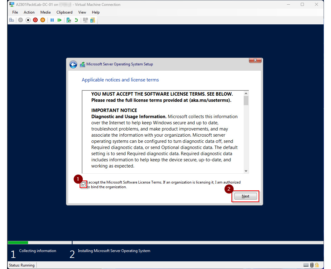
Task: Click the license text scroll-down arrow
Action: (x=246, y=171)
